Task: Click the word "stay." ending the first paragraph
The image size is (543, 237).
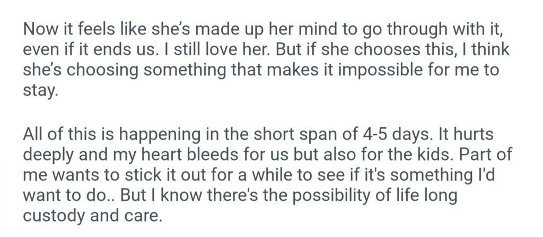Action: (x=38, y=90)
